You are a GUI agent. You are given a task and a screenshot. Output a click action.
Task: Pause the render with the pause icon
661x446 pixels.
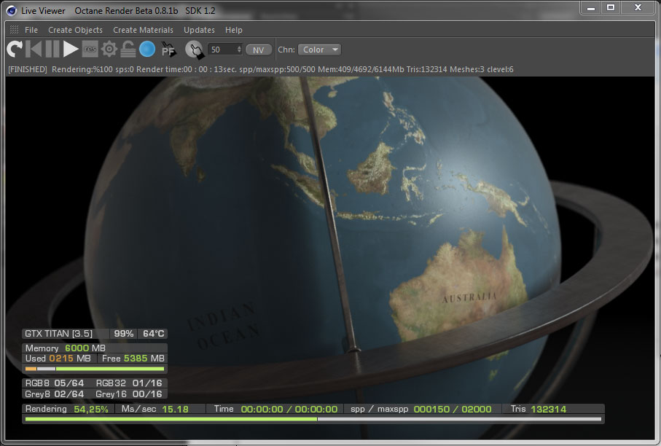pyautogui.click(x=52, y=50)
